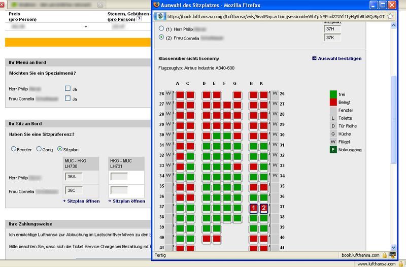
Task: Click occupied seat 40D
Action: (x=207, y=239)
